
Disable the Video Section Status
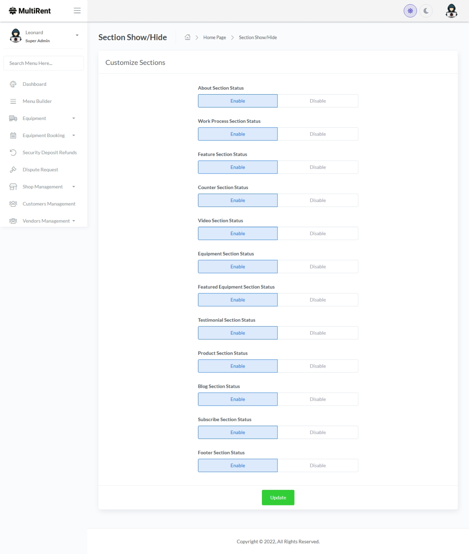click(x=317, y=234)
